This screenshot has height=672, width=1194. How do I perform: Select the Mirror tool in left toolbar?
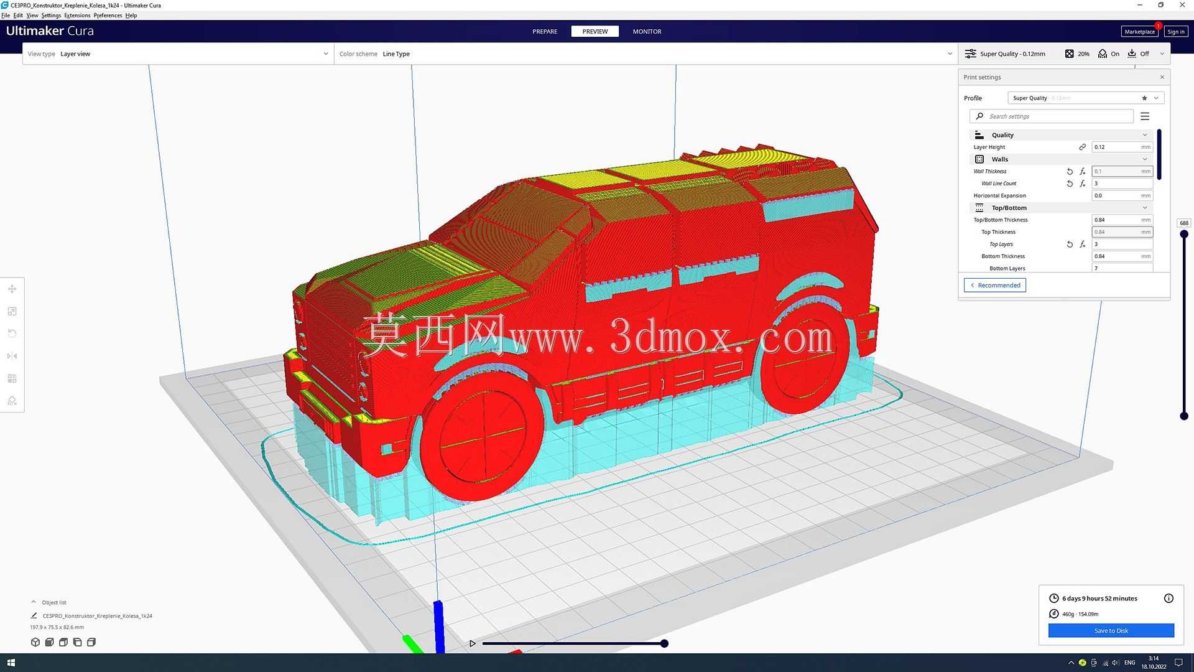click(x=12, y=356)
